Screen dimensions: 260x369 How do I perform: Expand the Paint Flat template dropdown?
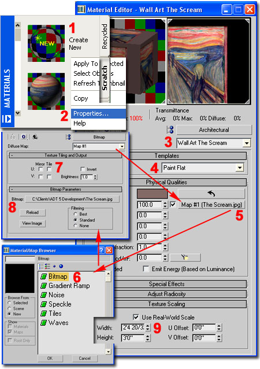240,168
